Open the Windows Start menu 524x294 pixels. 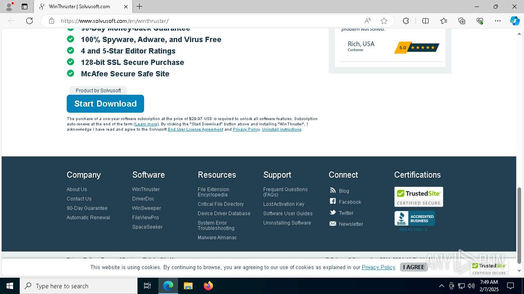pos(10,286)
